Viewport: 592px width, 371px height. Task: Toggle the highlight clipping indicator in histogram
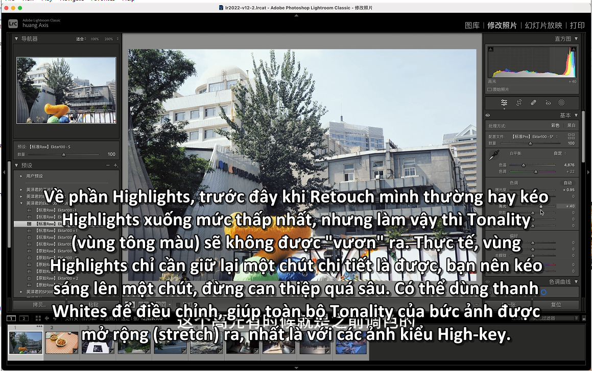pyautogui.click(x=575, y=49)
